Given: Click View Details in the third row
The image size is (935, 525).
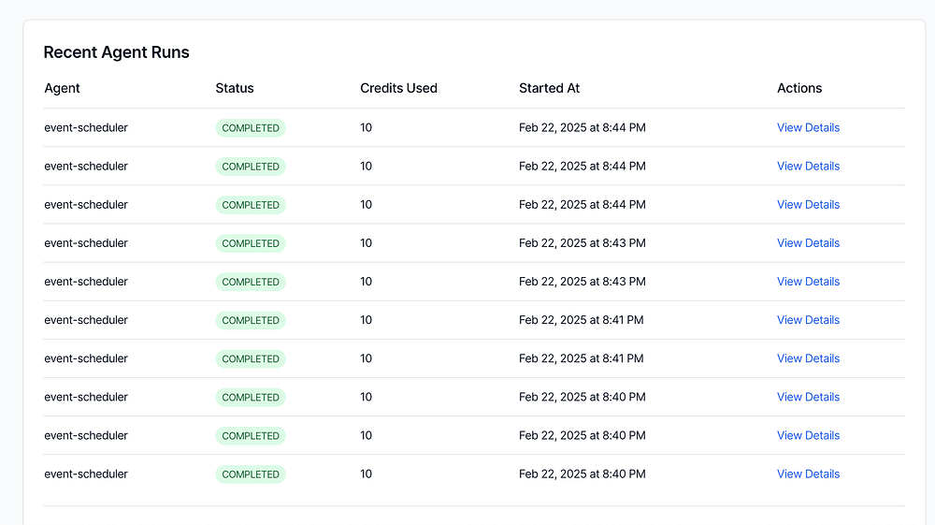Looking at the screenshot, I should pos(808,204).
